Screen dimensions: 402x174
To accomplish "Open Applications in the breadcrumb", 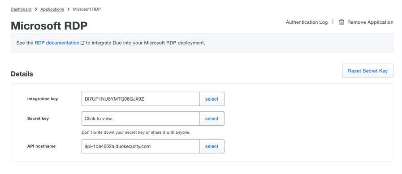I will 52,9.
